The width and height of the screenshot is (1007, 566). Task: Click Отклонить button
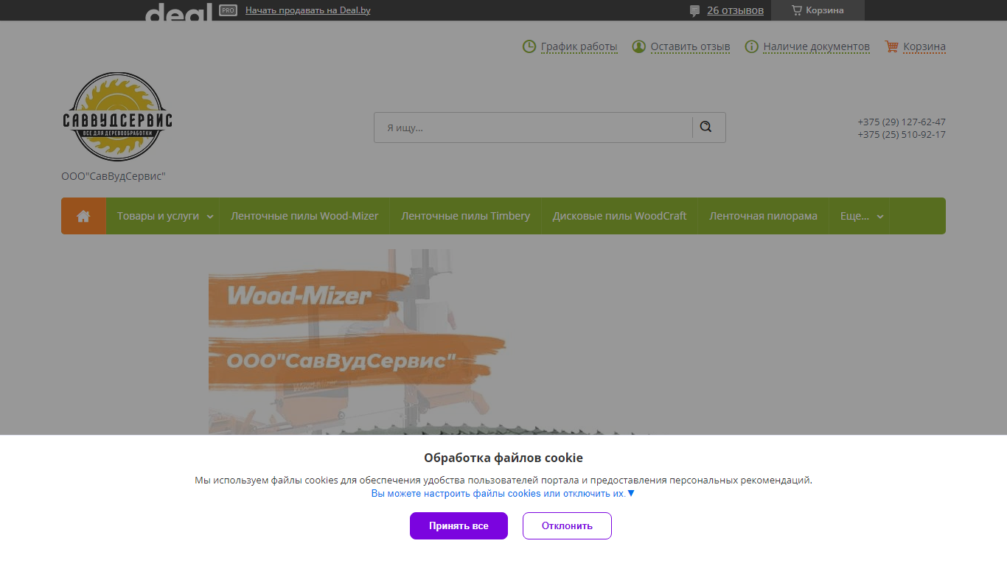pos(567,525)
